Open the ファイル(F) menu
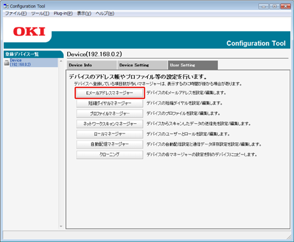The image size is (294, 242). pos(16,13)
